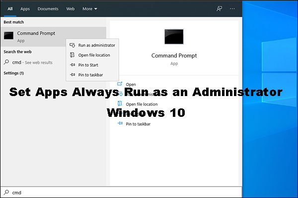
Task: Click the pin icon beside Pin to Start
Action: (73, 65)
